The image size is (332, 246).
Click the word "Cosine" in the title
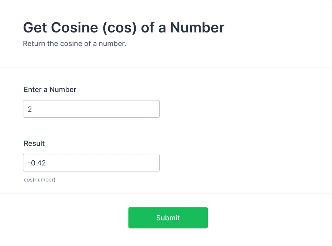[x=75, y=28]
